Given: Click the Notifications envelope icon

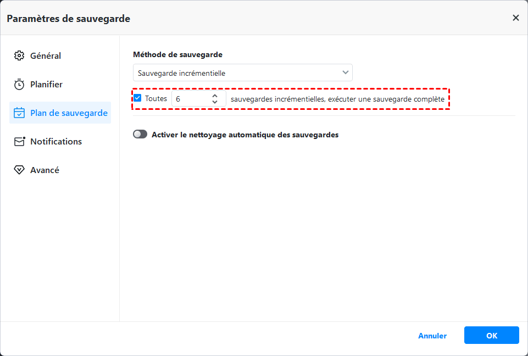Looking at the screenshot, I should (x=19, y=141).
